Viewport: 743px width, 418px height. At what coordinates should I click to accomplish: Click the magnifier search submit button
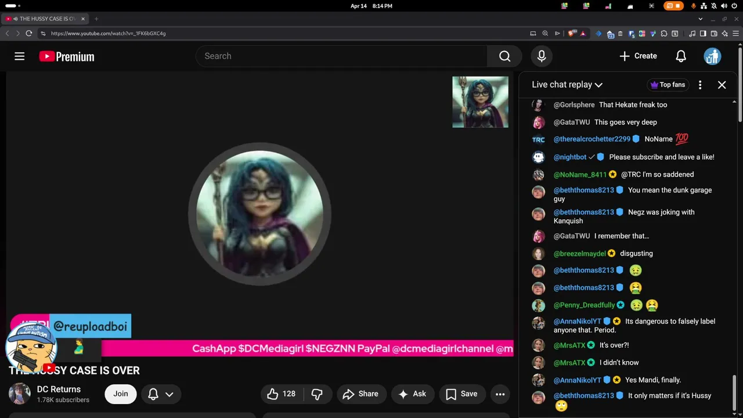pyautogui.click(x=505, y=56)
